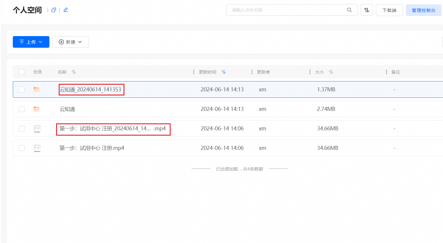The width and height of the screenshot is (443, 243).
Task: Click video thumbnail icon of 第一步：试用中心 注册_20240614 file
Action: click(x=37, y=129)
